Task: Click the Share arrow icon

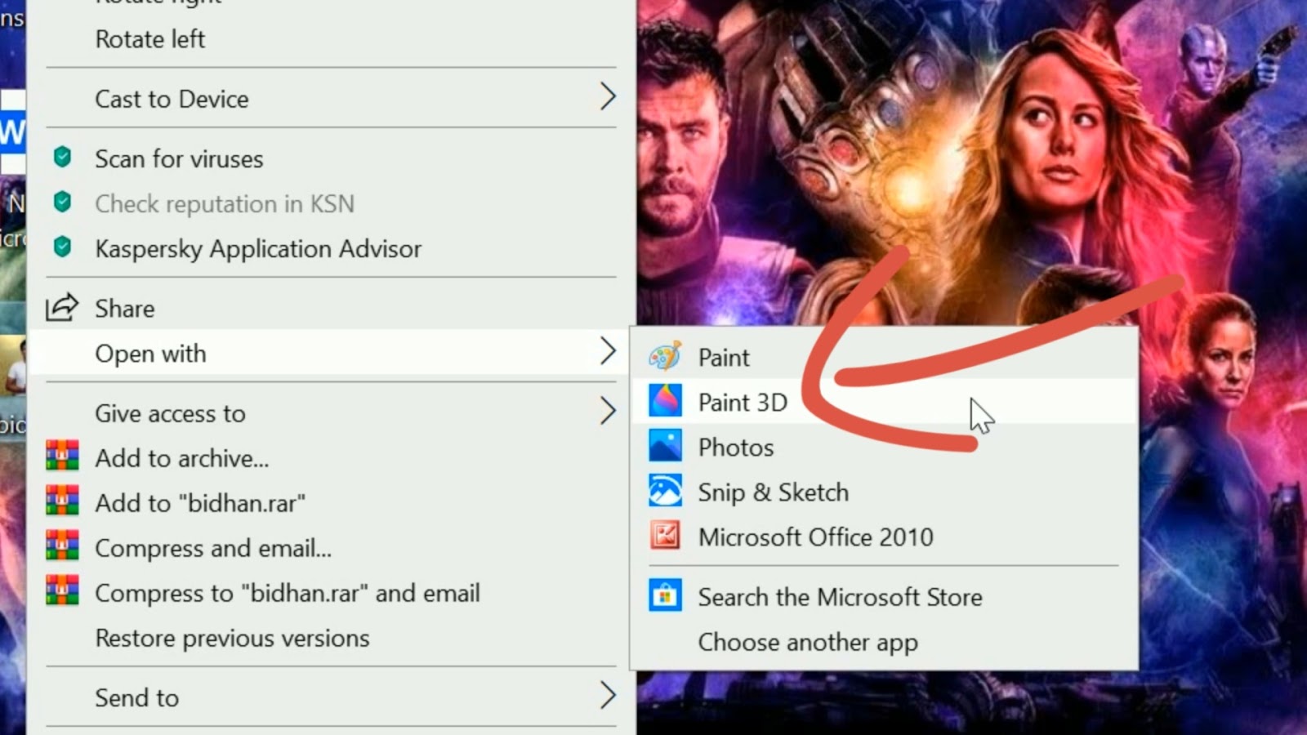Action: coord(62,307)
